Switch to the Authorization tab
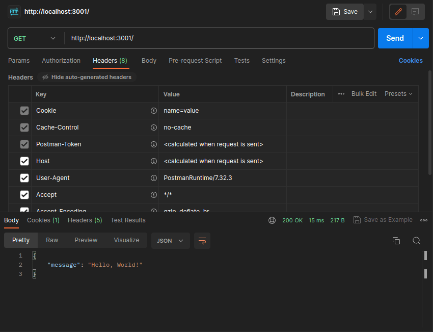 [61, 61]
